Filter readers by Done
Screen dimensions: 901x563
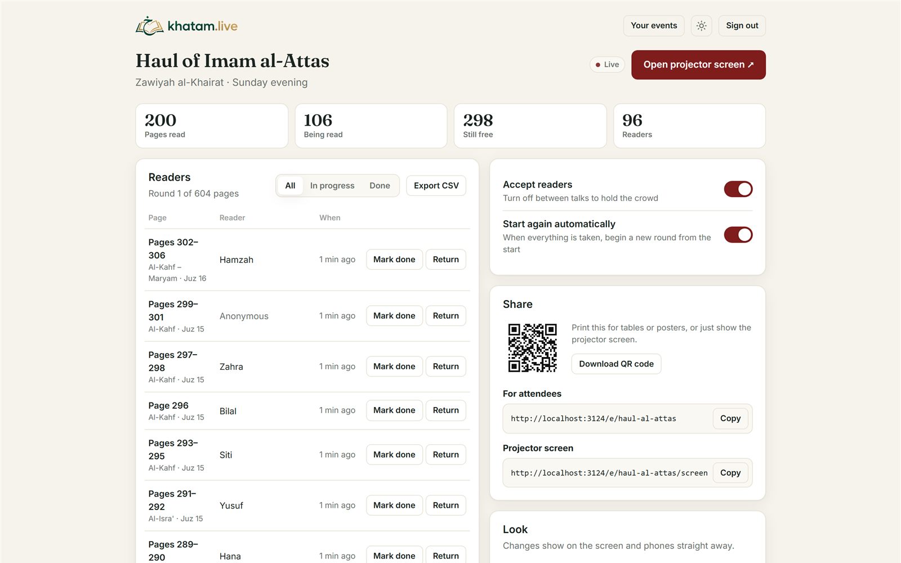click(x=380, y=186)
